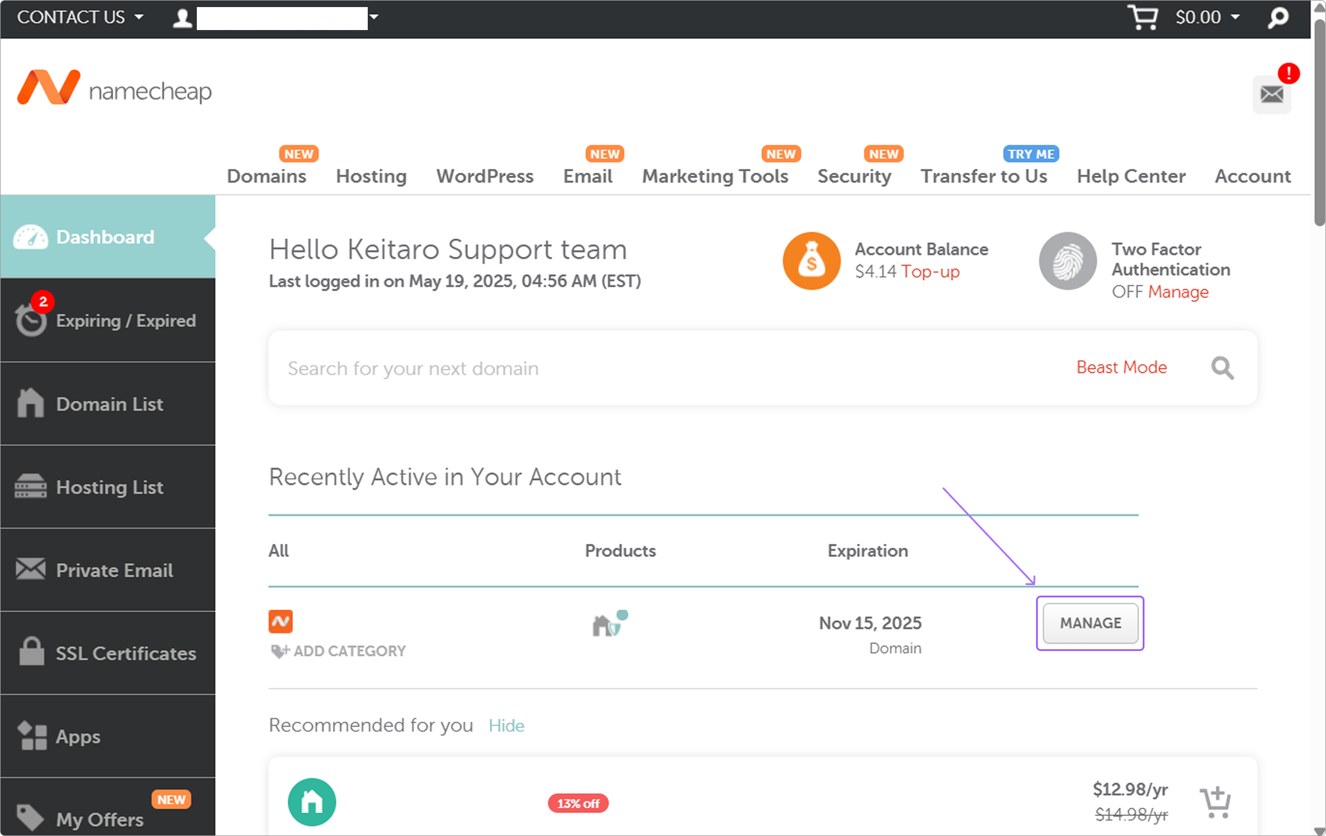
Task: Click the Beast Mode link
Action: (x=1122, y=367)
